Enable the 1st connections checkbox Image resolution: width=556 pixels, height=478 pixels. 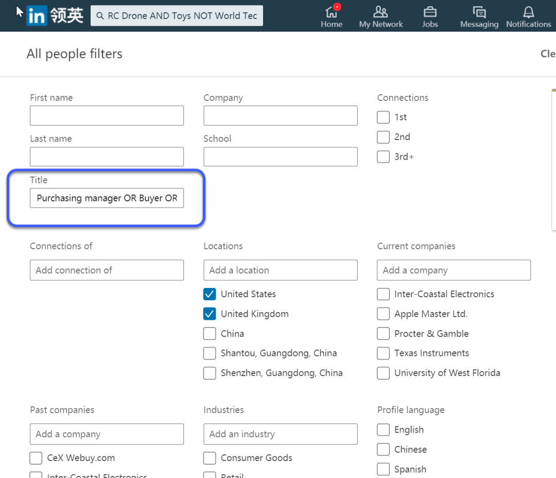tap(383, 117)
